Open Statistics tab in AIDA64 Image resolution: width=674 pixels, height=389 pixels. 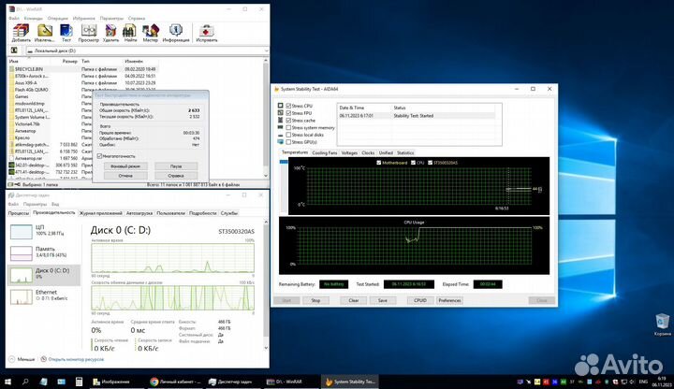405,152
